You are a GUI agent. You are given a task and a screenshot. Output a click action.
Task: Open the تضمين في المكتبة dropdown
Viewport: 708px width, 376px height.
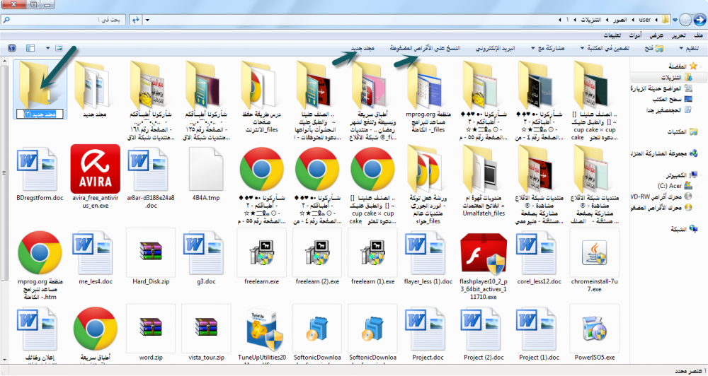(615, 48)
